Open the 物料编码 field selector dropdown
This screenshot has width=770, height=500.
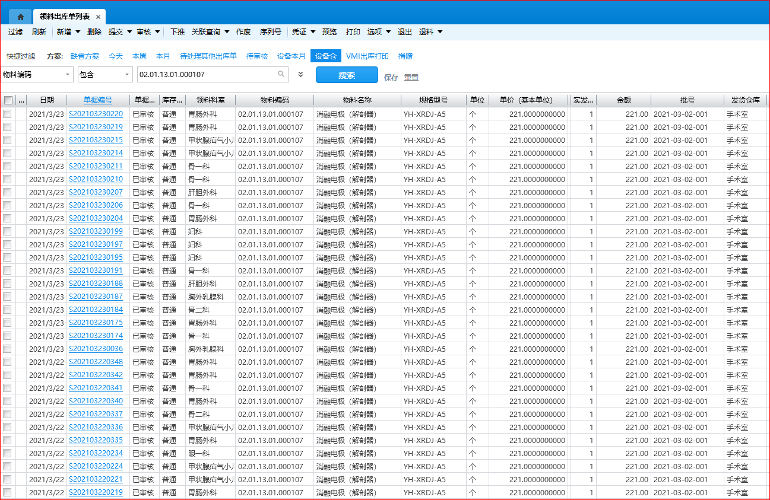click(x=68, y=75)
